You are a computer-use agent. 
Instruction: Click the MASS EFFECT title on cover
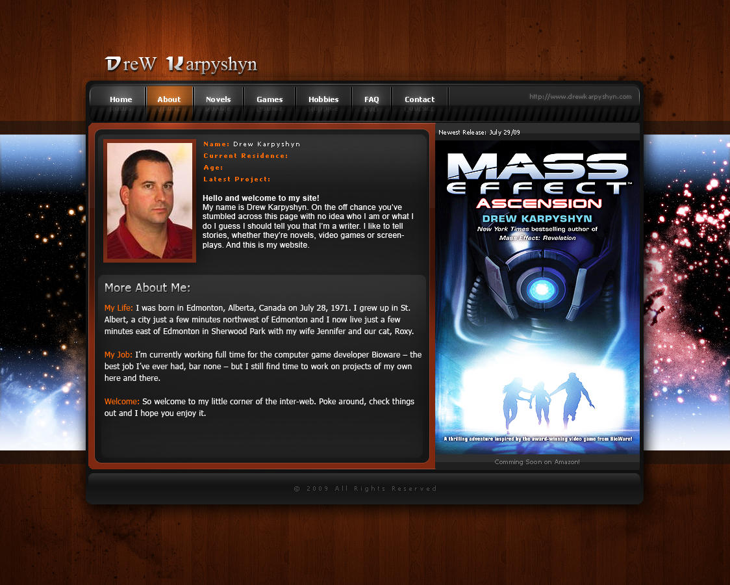click(538, 174)
